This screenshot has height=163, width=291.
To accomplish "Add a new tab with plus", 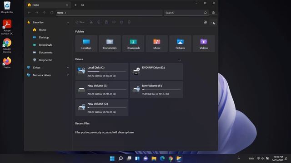I will tap(75, 5).
